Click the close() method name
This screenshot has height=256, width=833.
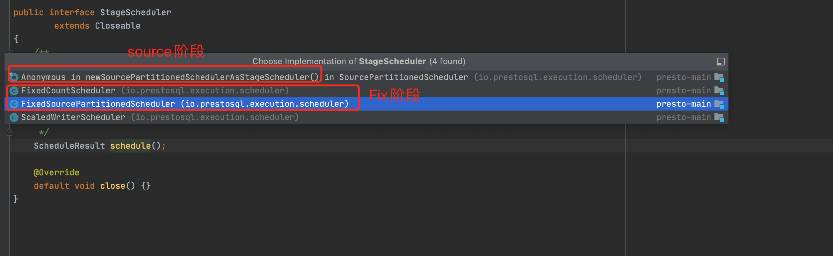coord(112,186)
